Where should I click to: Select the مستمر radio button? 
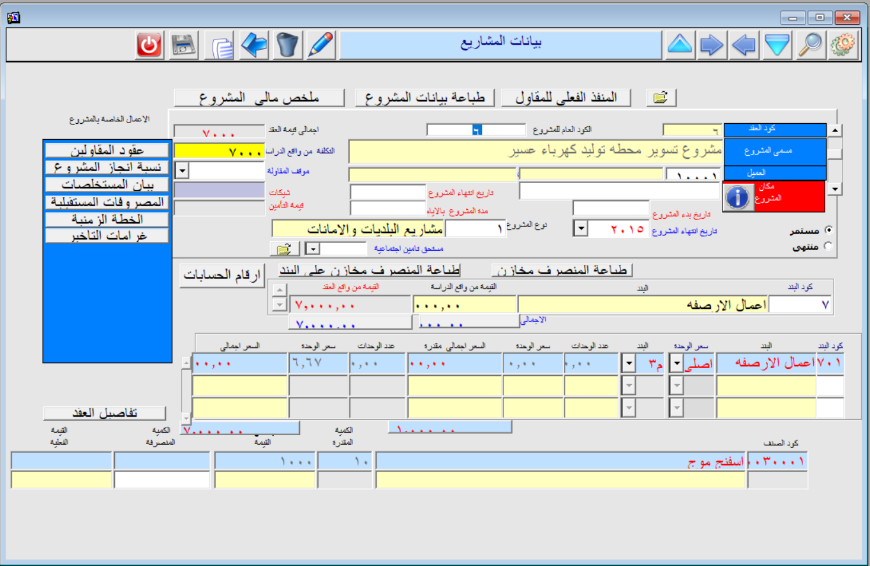click(829, 229)
